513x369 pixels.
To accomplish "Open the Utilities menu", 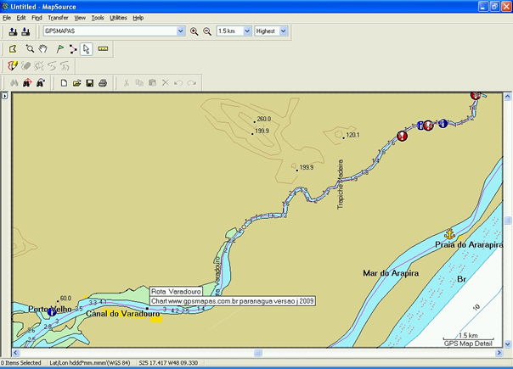I will click(118, 17).
